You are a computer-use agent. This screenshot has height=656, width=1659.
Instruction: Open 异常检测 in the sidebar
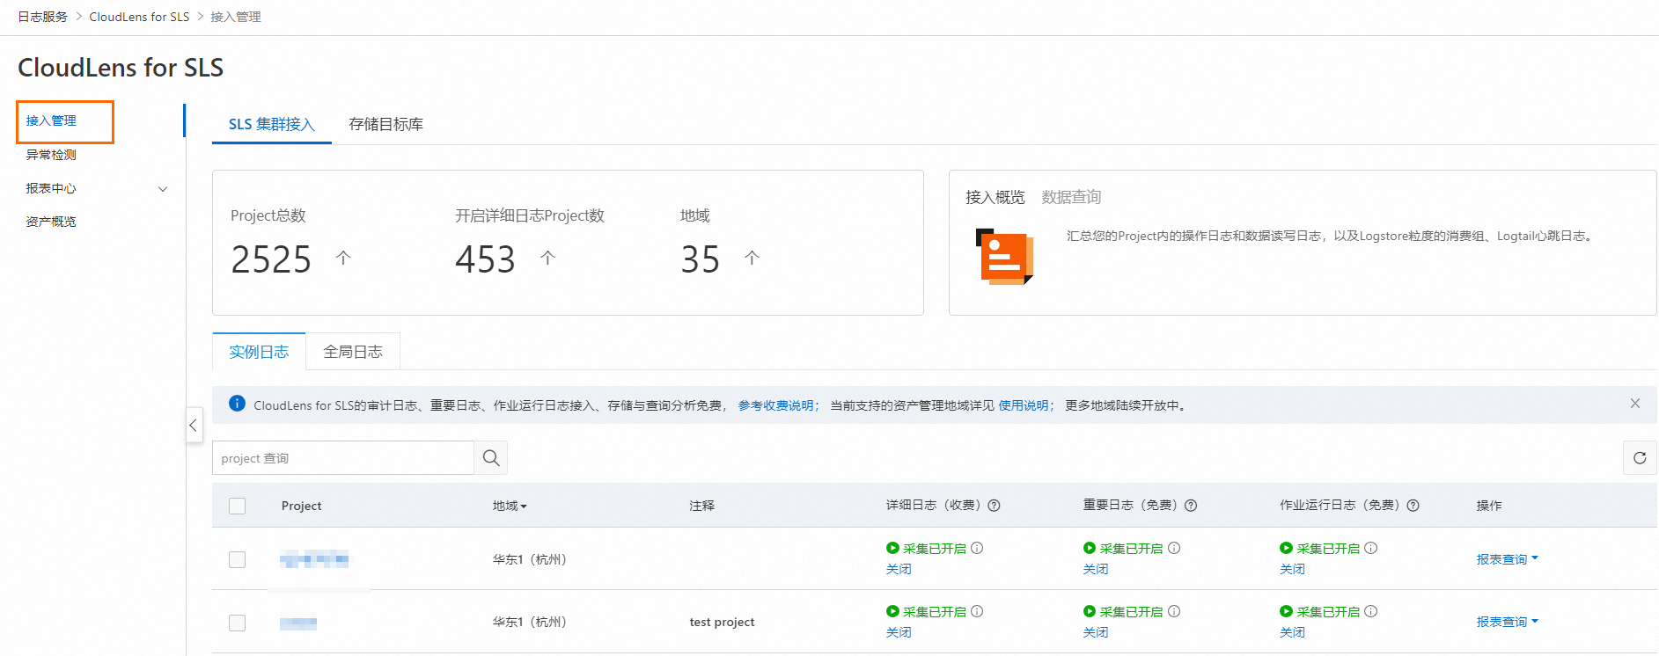point(51,155)
